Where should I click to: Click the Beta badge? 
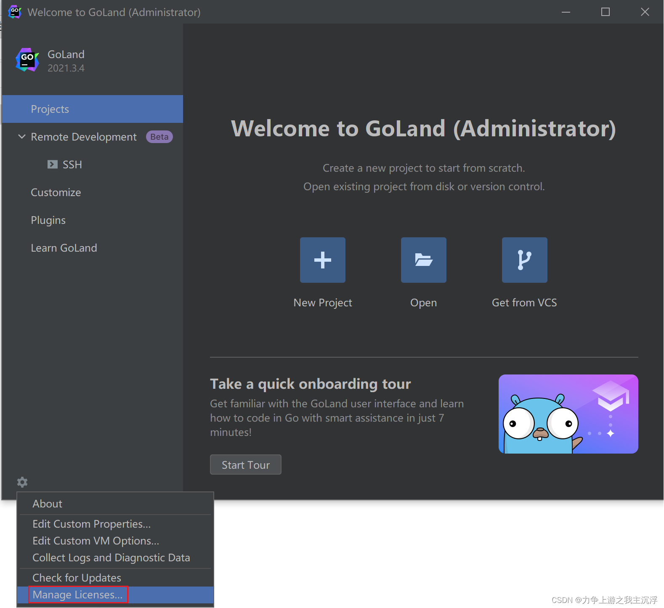coord(159,137)
